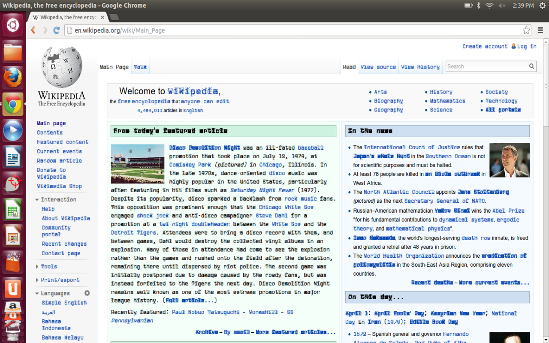Check the battery indicator in top panel
The width and height of the screenshot is (549, 343).
click(468, 6)
